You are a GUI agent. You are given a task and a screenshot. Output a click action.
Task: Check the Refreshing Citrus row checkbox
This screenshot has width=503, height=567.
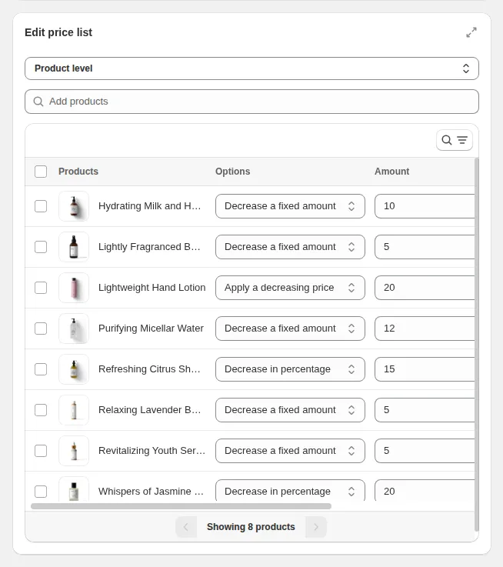click(x=41, y=369)
